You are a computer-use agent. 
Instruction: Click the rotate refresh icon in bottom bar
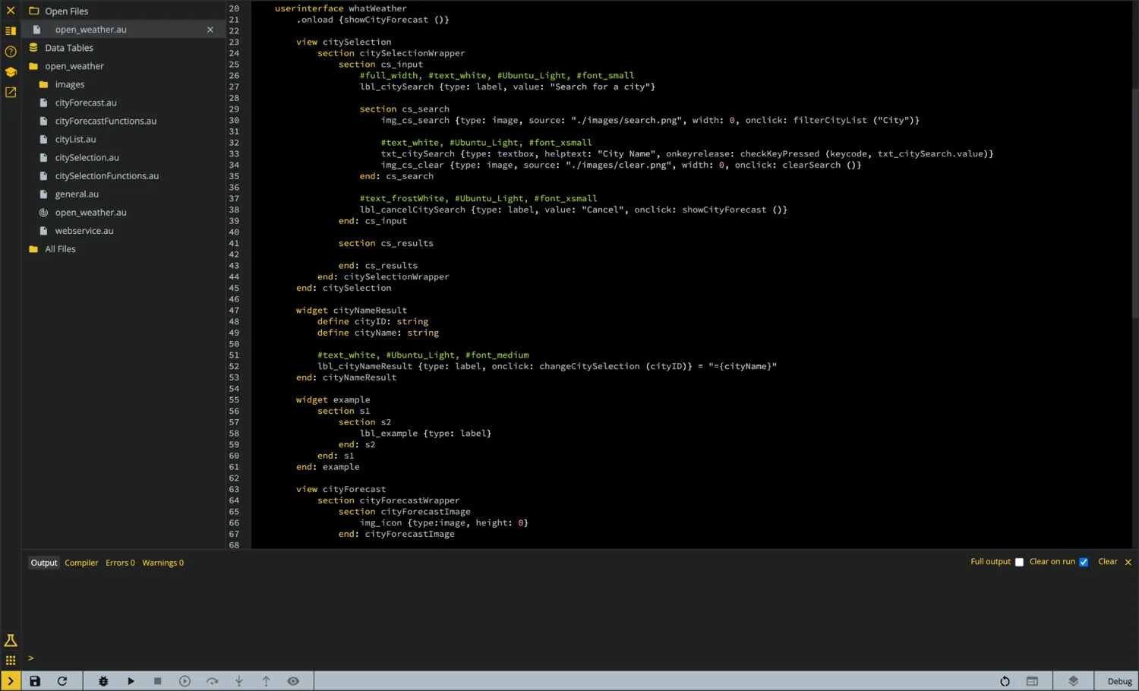pos(1005,681)
